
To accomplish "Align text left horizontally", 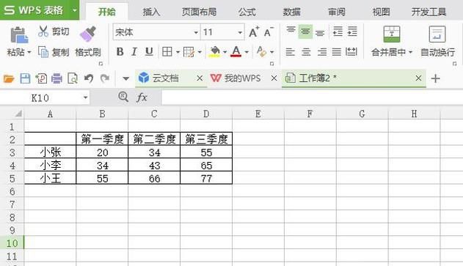I will pyautogui.click(x=291, y=52).
